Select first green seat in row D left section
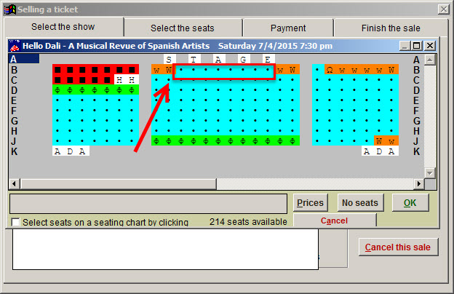Viewport: 454px width, 294px height. click(x=57, y=90)
